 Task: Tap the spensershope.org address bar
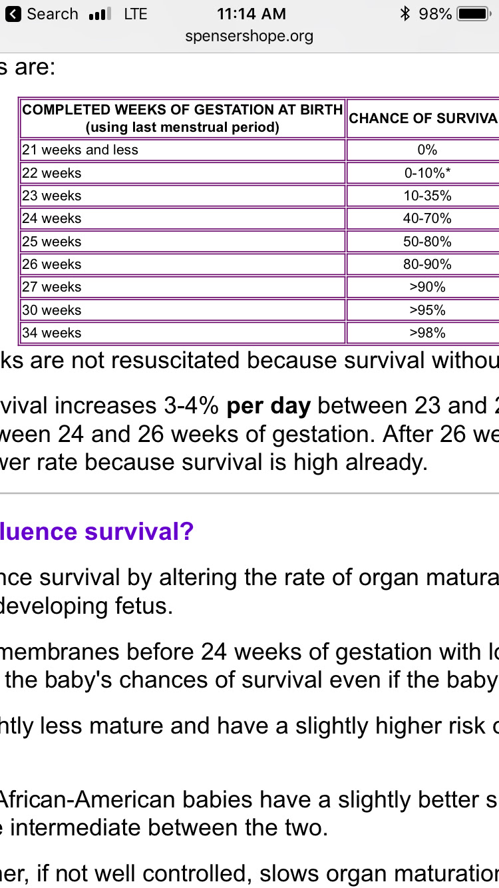coord(249,37)
